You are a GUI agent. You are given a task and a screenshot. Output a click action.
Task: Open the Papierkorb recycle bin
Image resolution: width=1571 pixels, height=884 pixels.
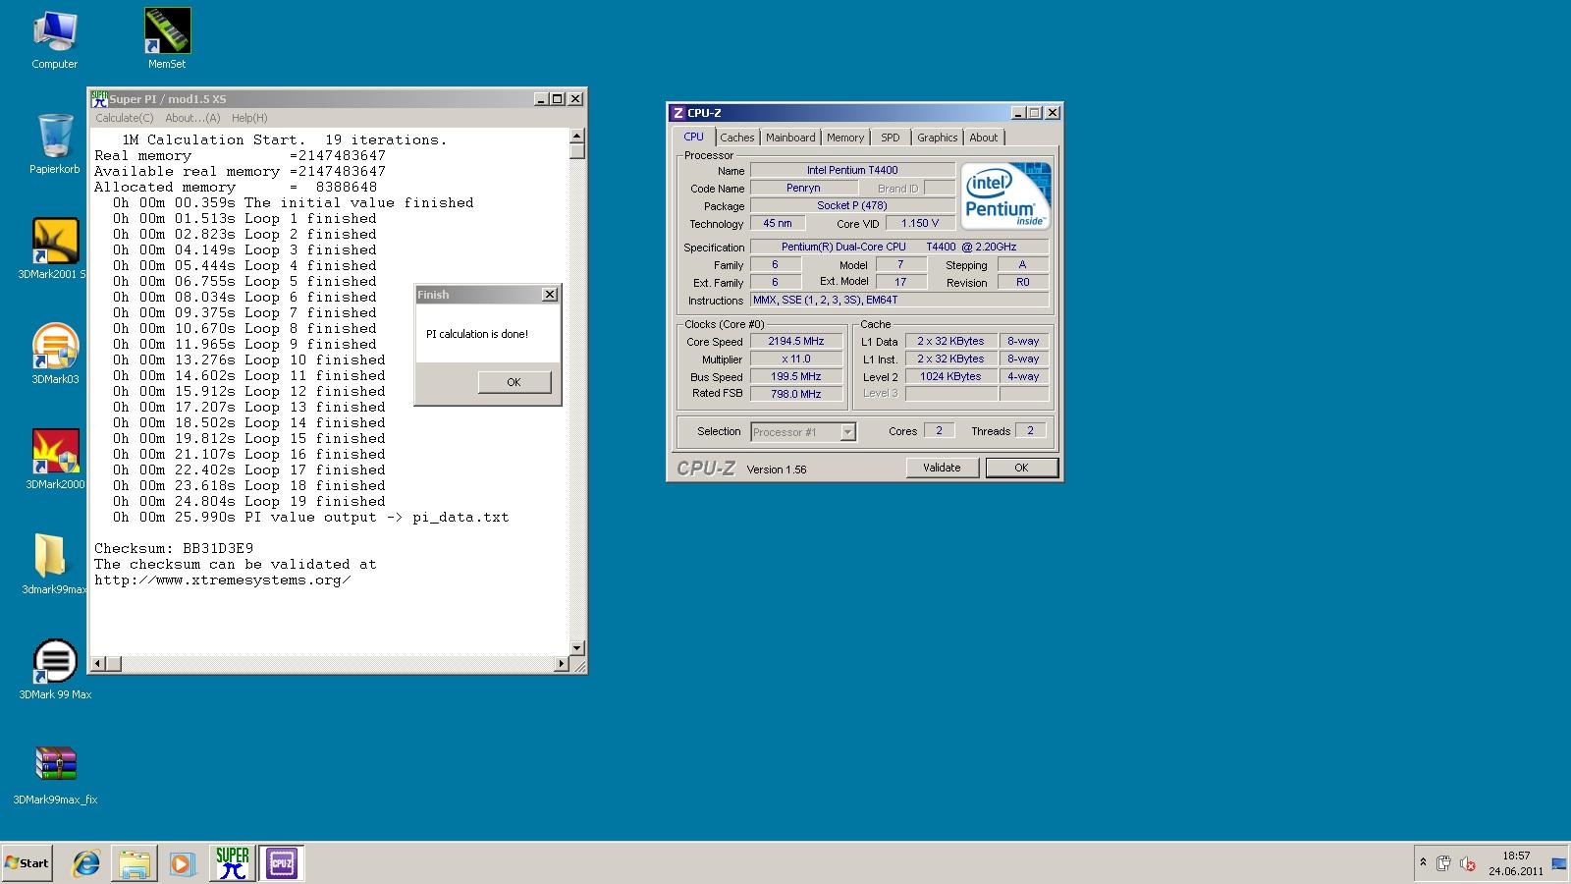[x=55, y=143]
